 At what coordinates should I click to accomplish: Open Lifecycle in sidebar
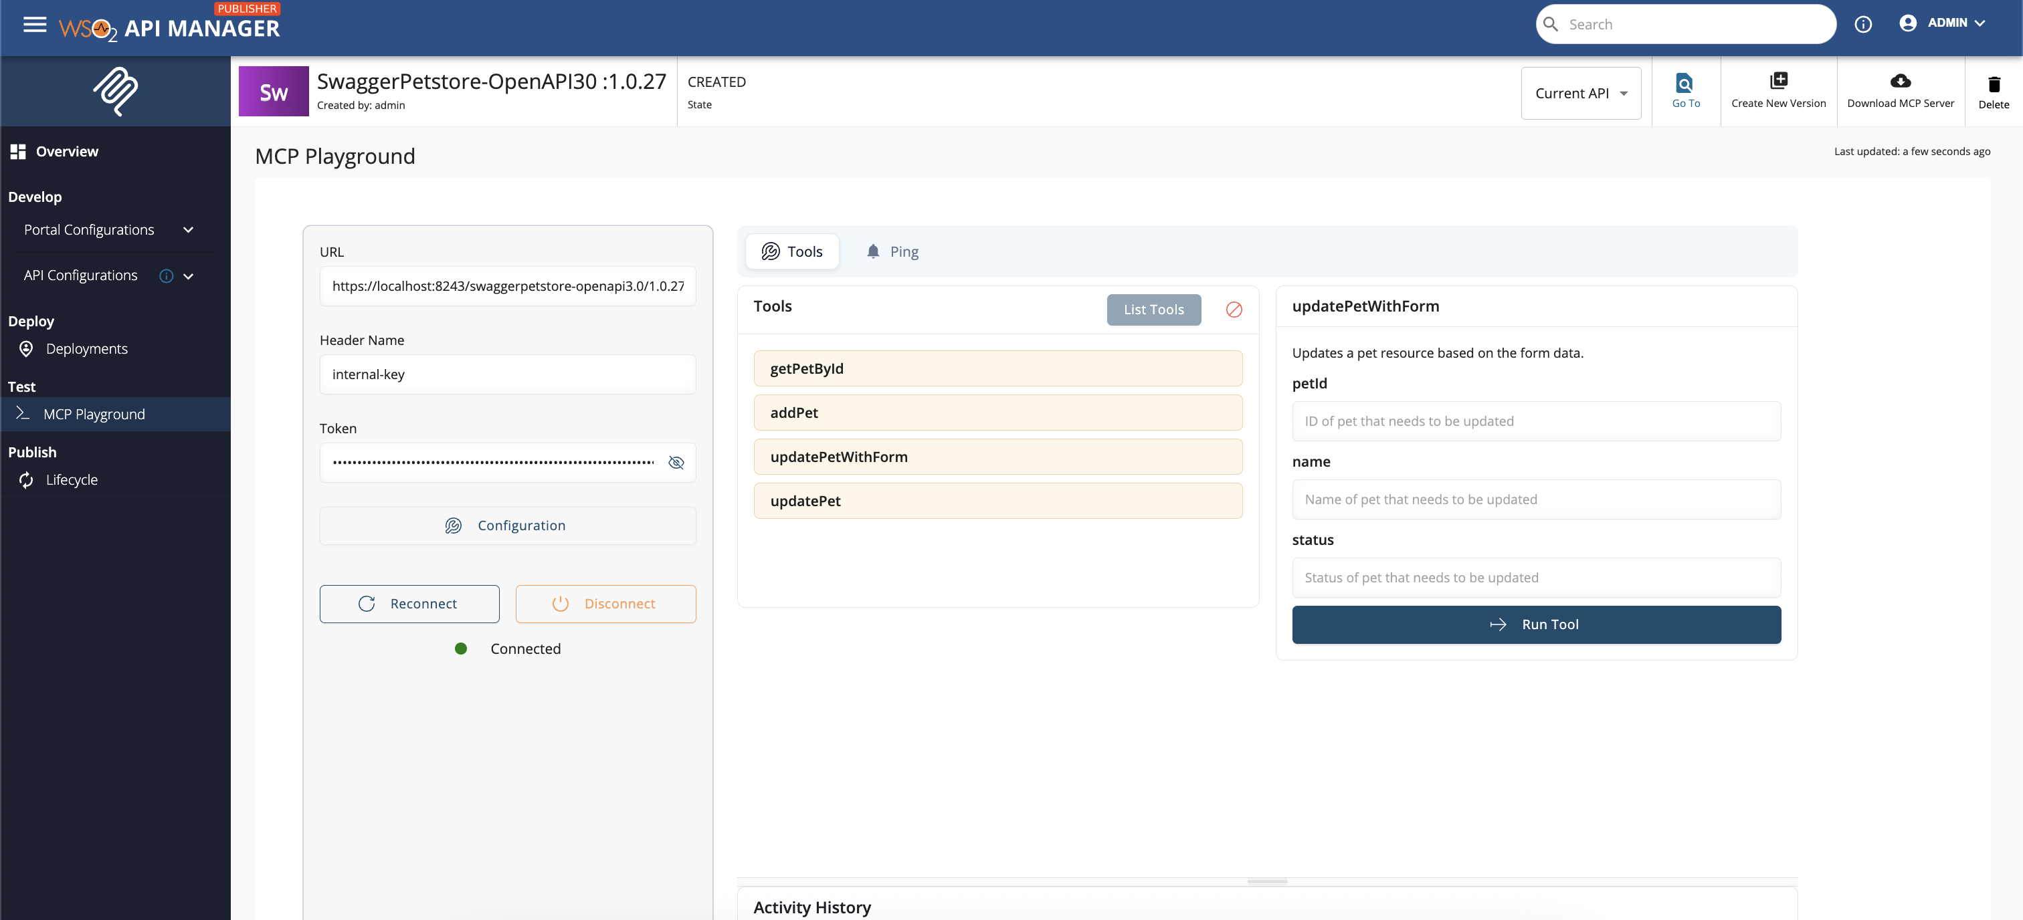pos(72,479)
